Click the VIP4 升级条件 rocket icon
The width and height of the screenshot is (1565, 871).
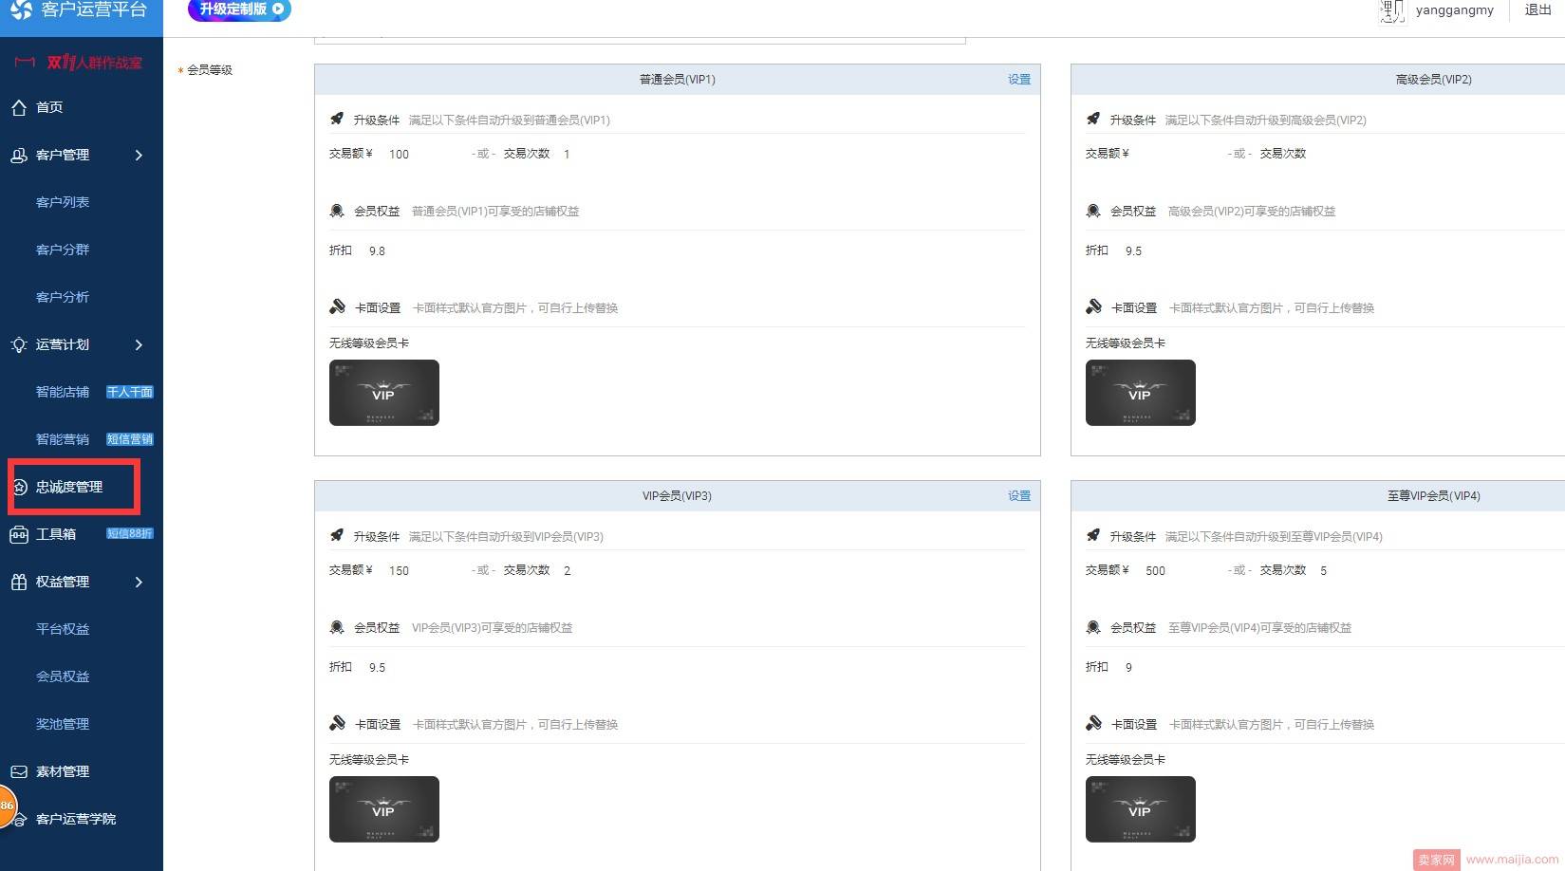1093,535
